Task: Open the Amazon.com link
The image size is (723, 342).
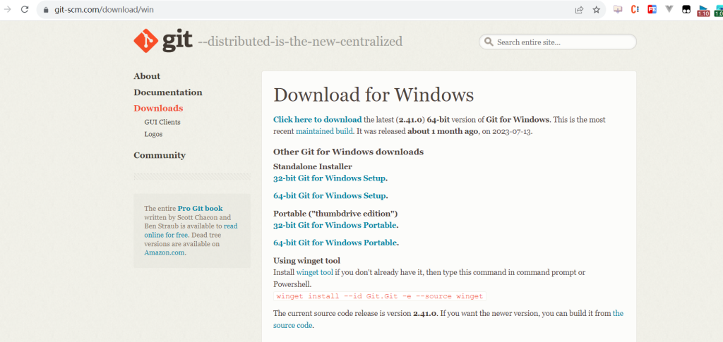Action: tap(164, 252)
